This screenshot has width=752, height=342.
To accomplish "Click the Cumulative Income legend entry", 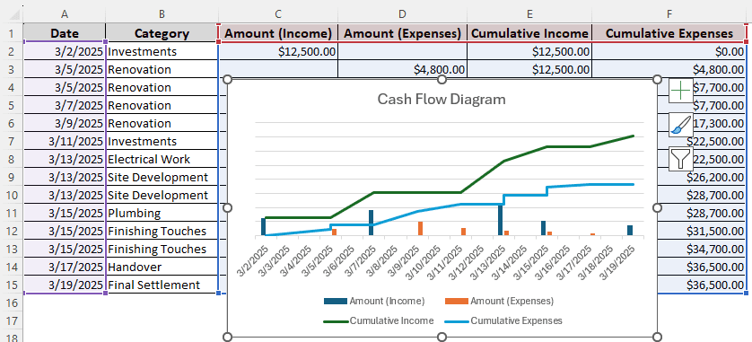I will pos(379,320).
